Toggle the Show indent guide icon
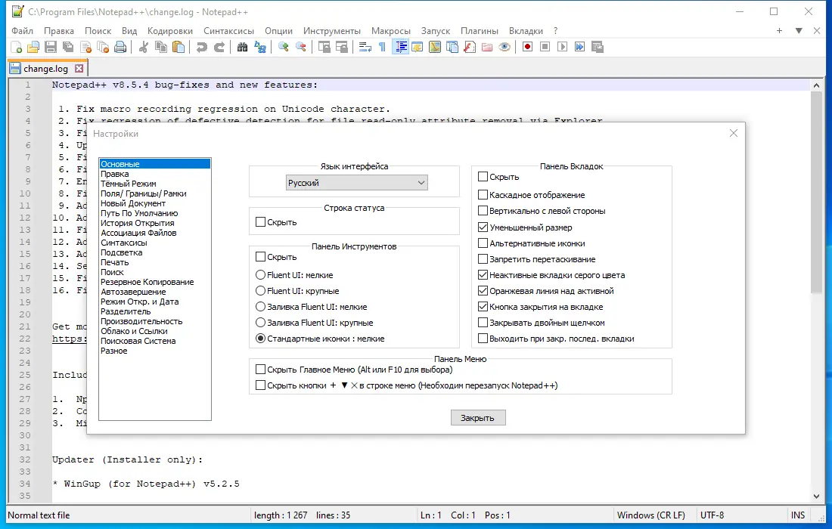 400,47
